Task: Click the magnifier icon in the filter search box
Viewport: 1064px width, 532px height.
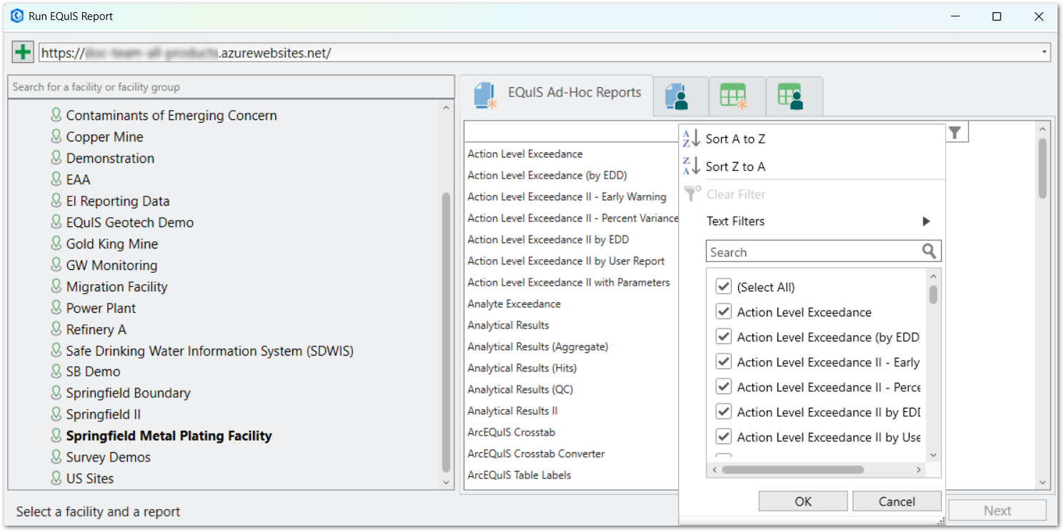Action: point(929,251)
